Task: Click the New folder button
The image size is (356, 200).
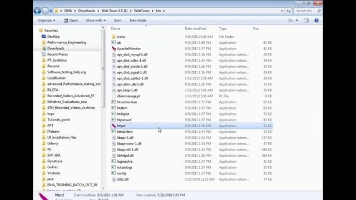Action: point(138,21)
